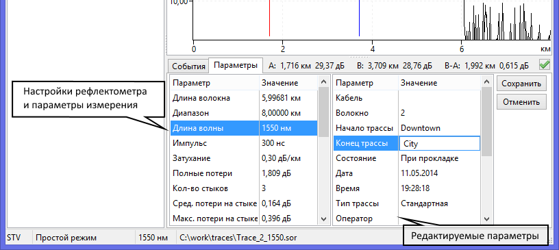Click the blue marker B line on graph
This screenshot has width=559, height=250.
(x=359, y=18)
